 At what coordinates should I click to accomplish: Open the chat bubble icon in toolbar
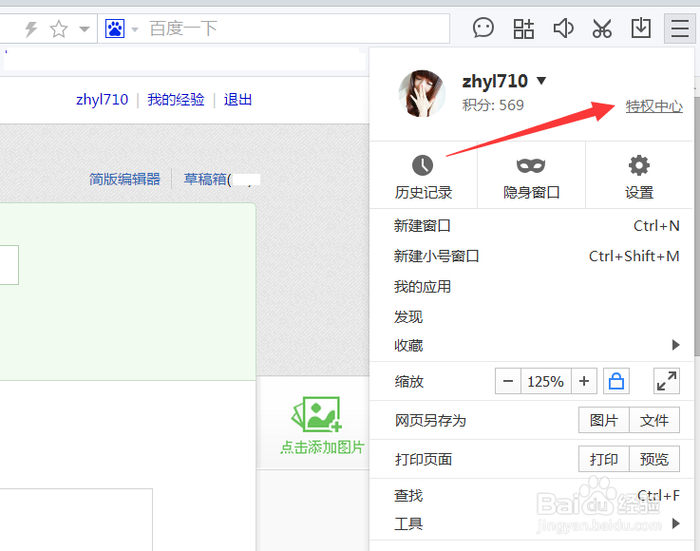coord(483,28)
